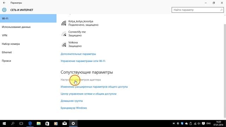Click the magnifier icon in the search box

pos(221,10)
